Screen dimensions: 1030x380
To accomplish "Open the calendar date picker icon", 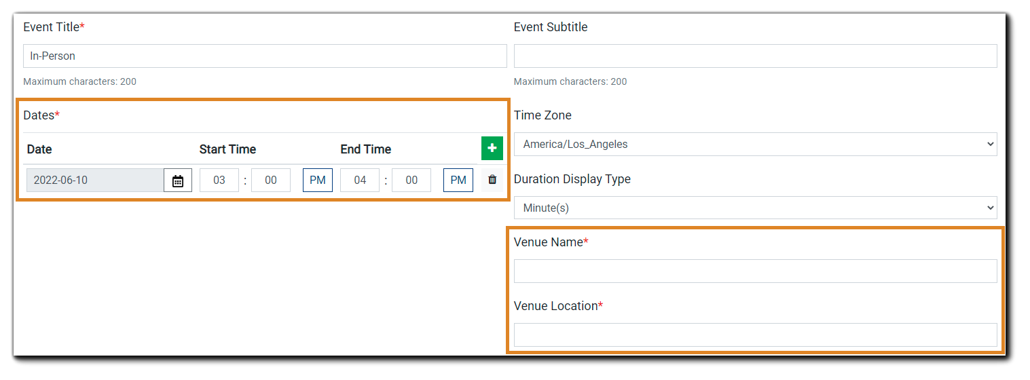I will click(x=178, y=180).
